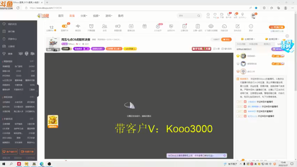Image resolution: width=297 pixels, height=167 pixels.
Task: Click the red newbie promo banner
Action: click(x=201, y=49)
